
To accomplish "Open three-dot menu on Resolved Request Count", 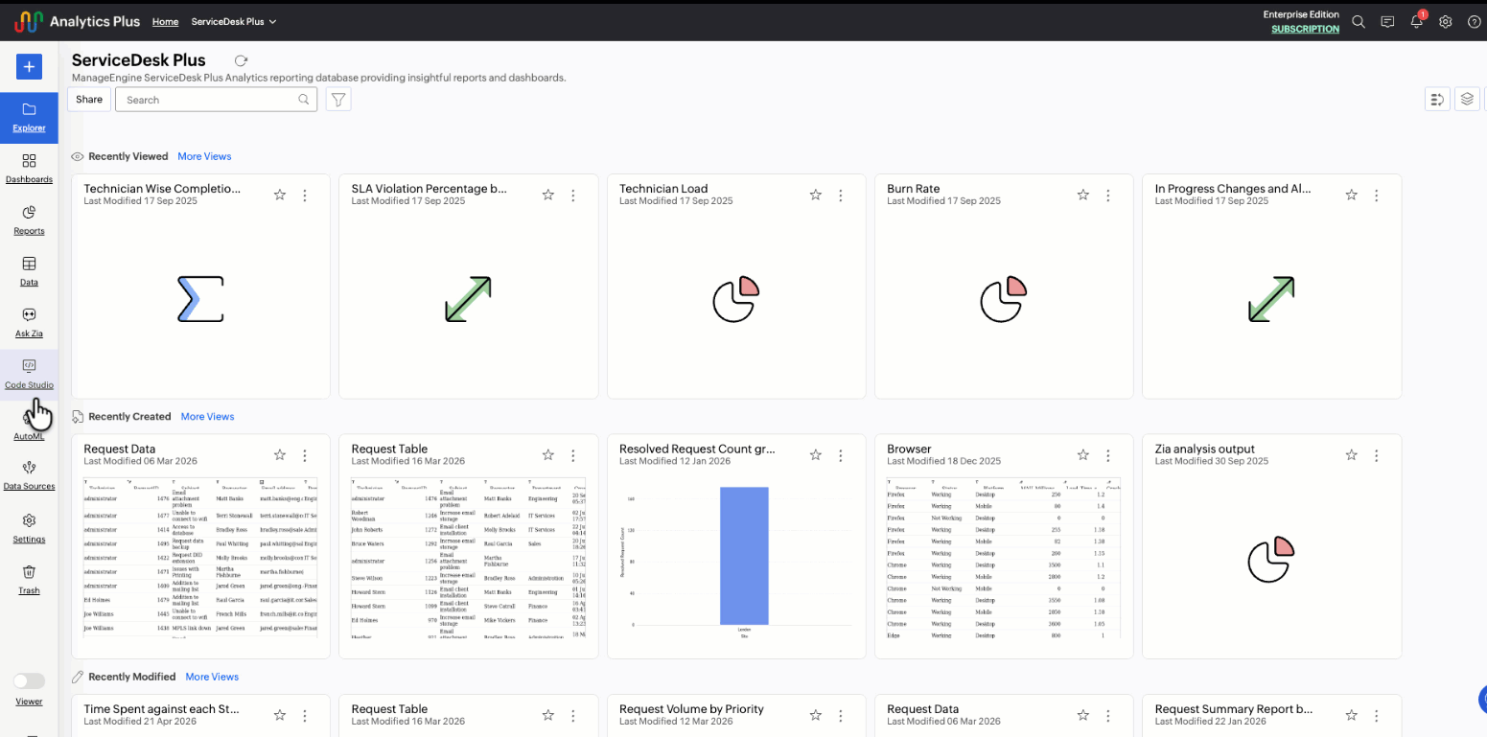I will (x=841, y=455).
